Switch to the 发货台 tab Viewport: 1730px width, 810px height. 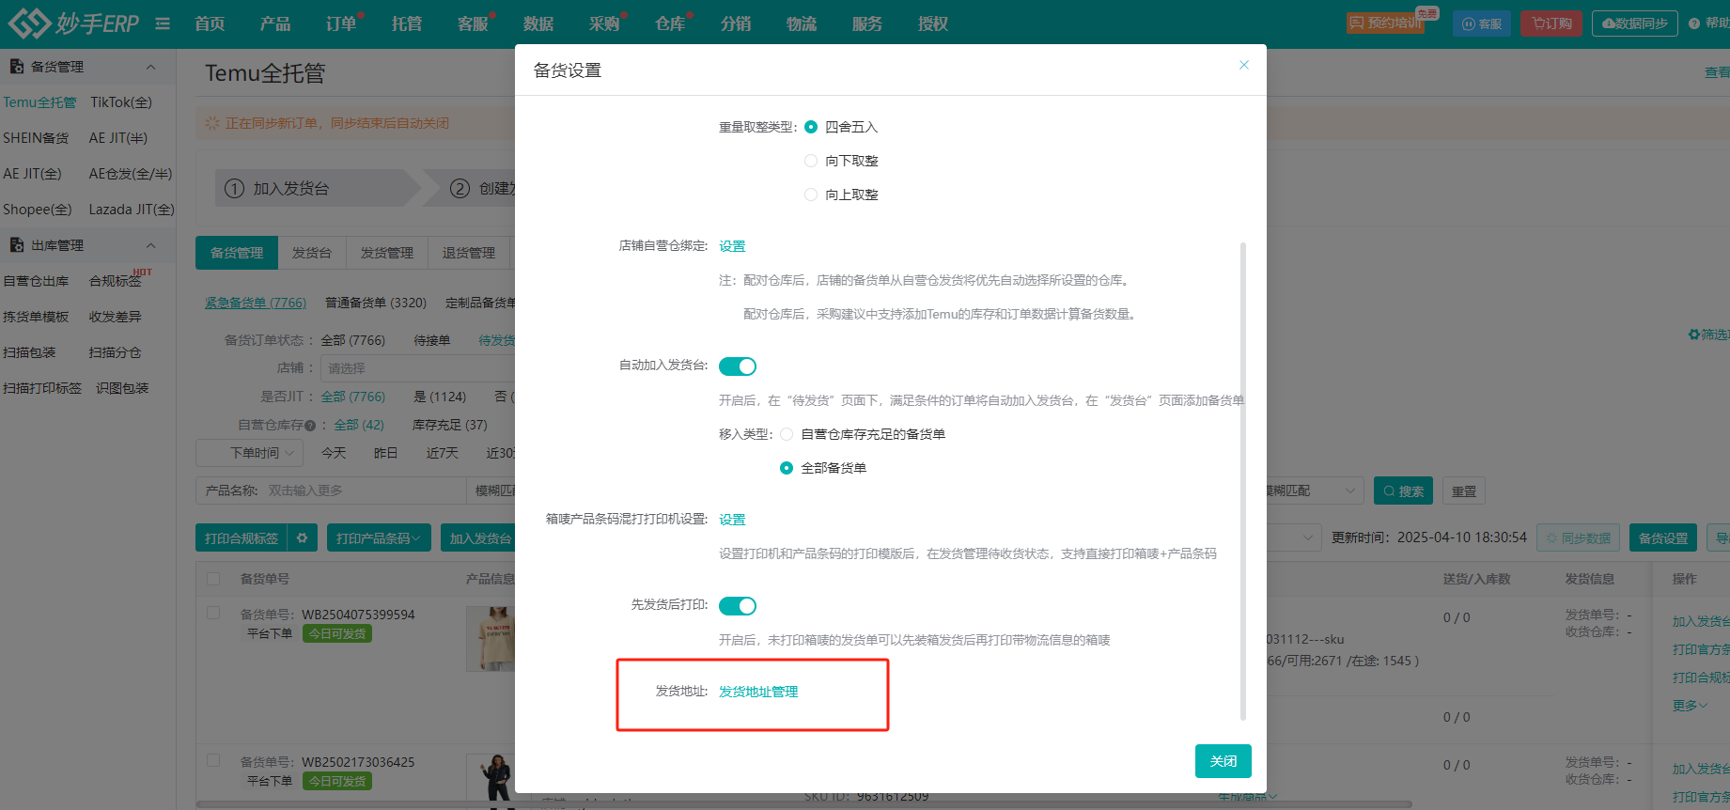click(x=312, y=253)
